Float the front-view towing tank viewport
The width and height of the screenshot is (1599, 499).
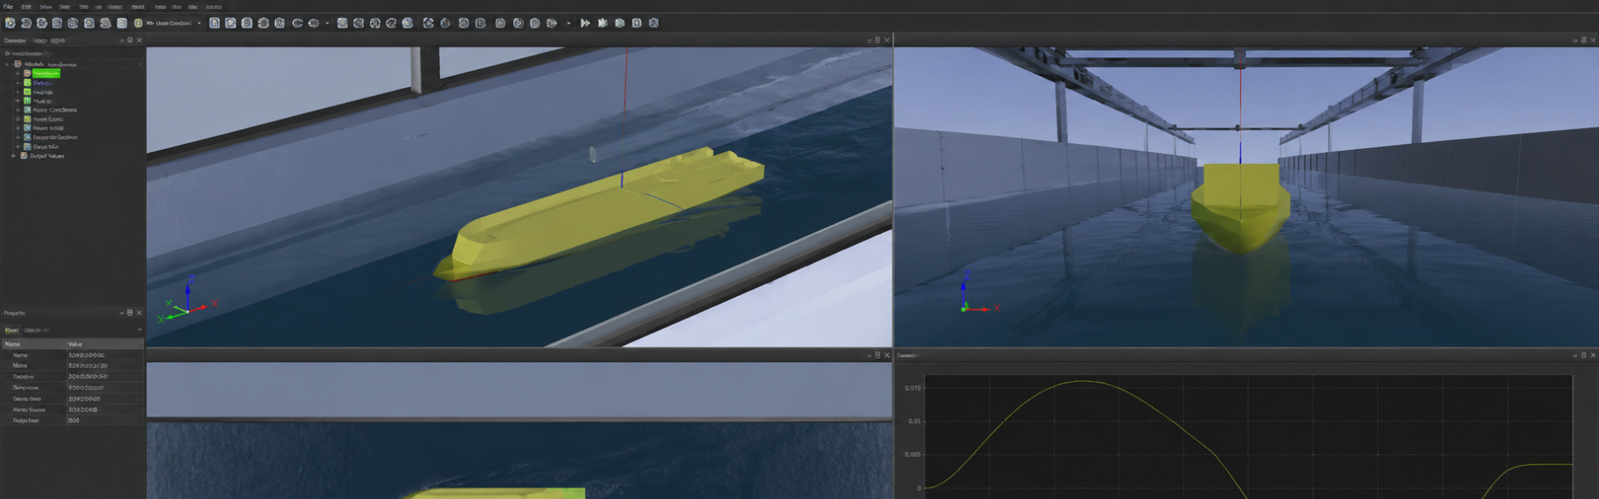(x=1584, y=40)
